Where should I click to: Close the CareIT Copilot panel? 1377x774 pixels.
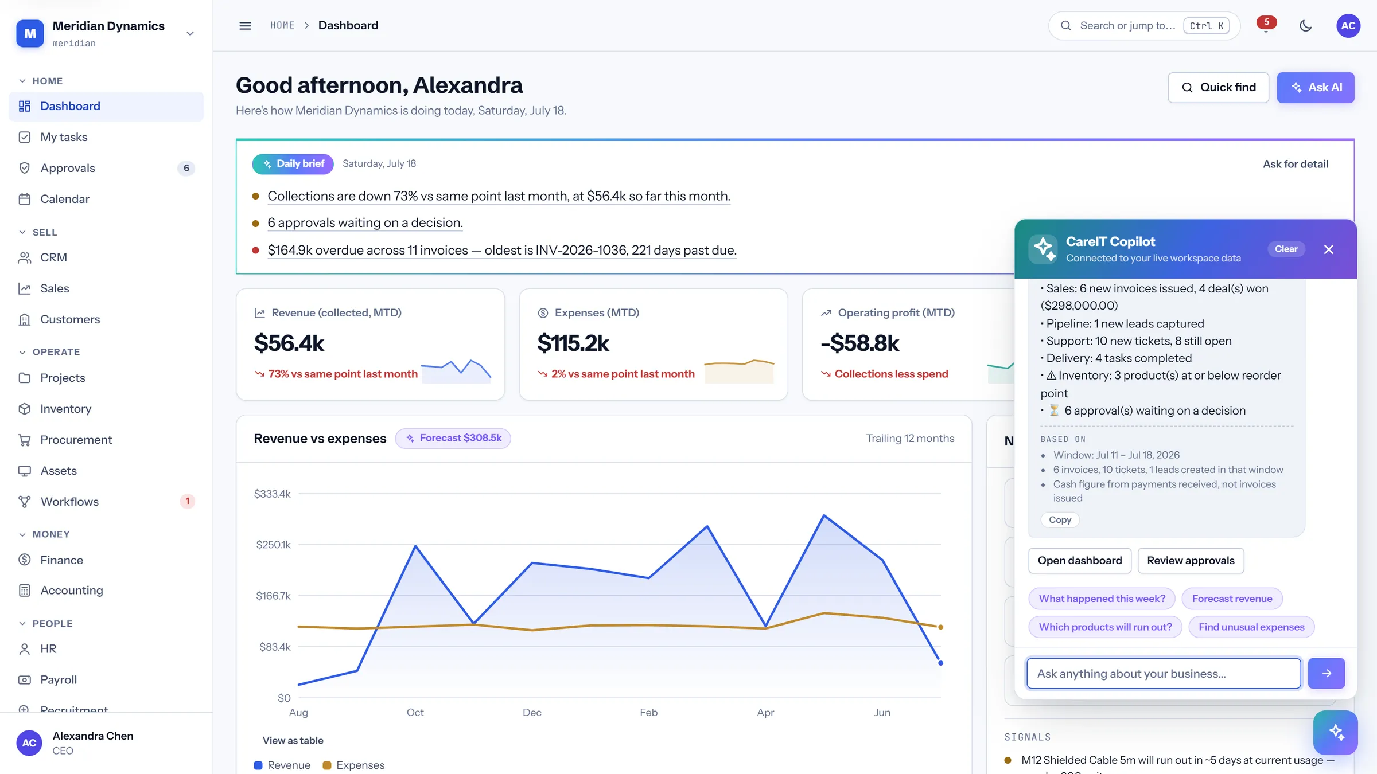click(x=1329, y=249)
